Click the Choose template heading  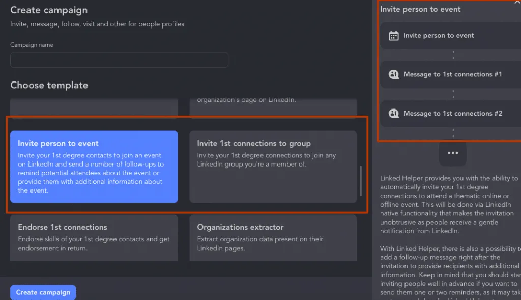coord(49,85)
